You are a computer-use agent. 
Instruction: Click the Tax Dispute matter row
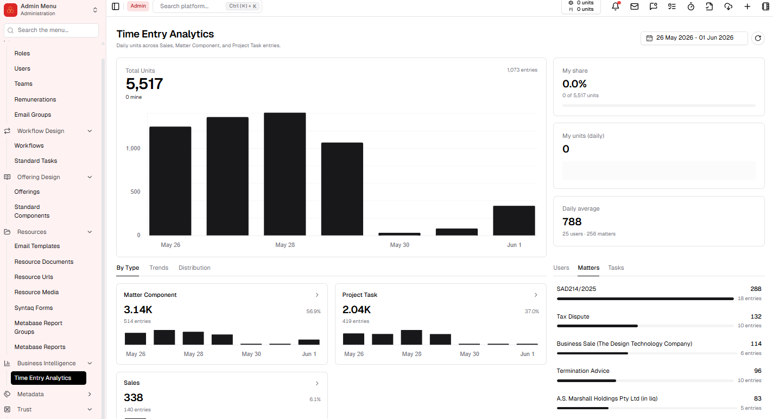pyautogui.click(x=659, y=321)
